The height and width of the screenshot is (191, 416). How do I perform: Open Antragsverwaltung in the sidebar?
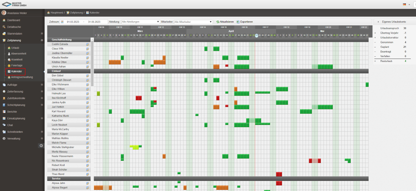coord(22,77)
